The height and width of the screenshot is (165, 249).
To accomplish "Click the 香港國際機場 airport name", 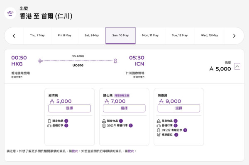I will (20, 73).
